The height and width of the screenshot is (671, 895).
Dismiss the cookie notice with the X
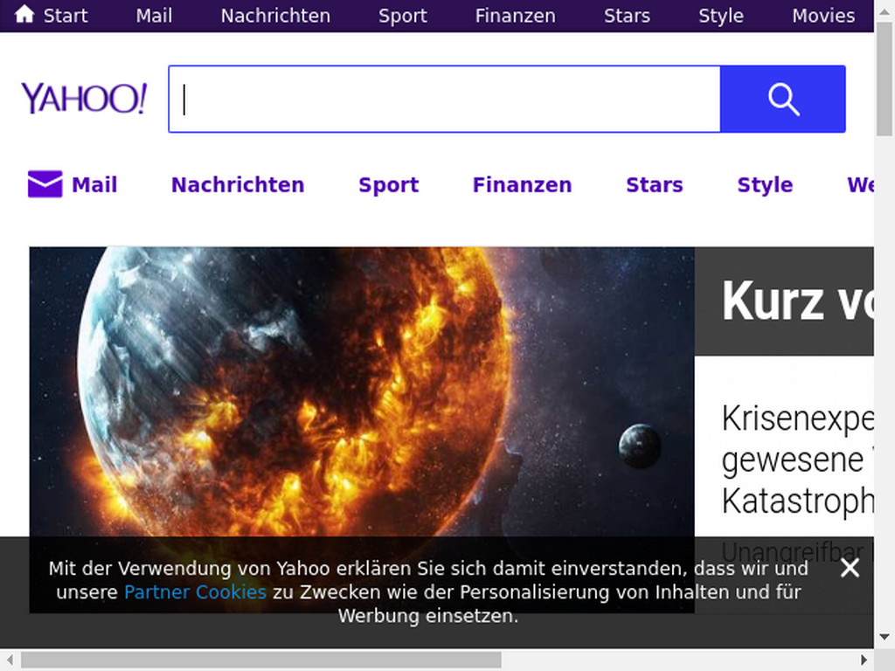(850, 568)
